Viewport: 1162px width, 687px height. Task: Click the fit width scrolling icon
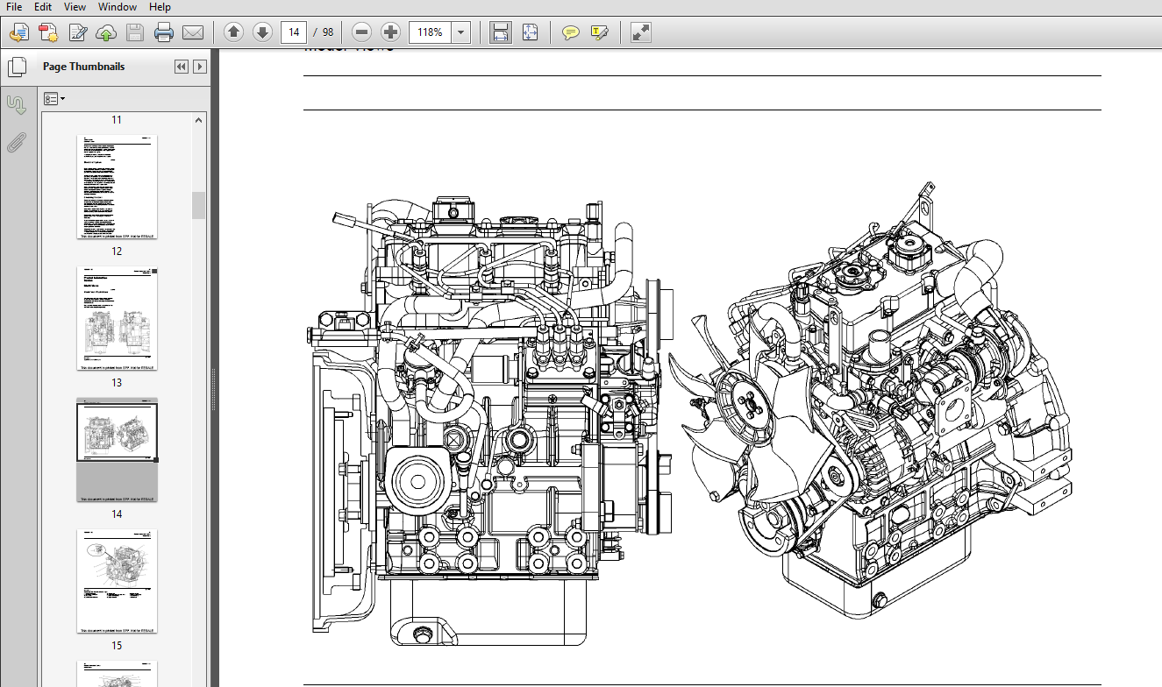[x=501, y=33]
